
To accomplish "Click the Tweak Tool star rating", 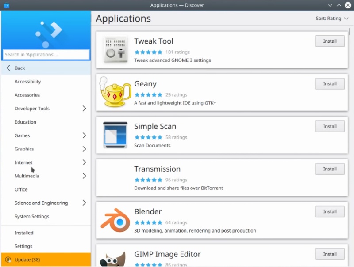I will coord(148,52).
